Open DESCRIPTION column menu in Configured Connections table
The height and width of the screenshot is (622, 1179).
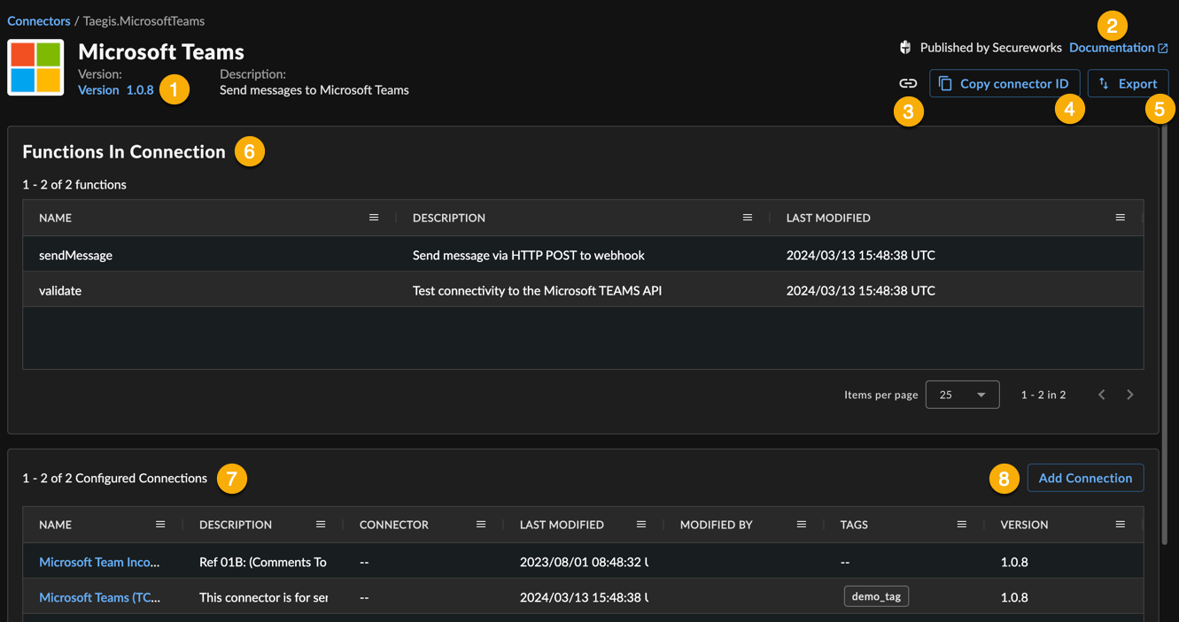tap(321, 525)
